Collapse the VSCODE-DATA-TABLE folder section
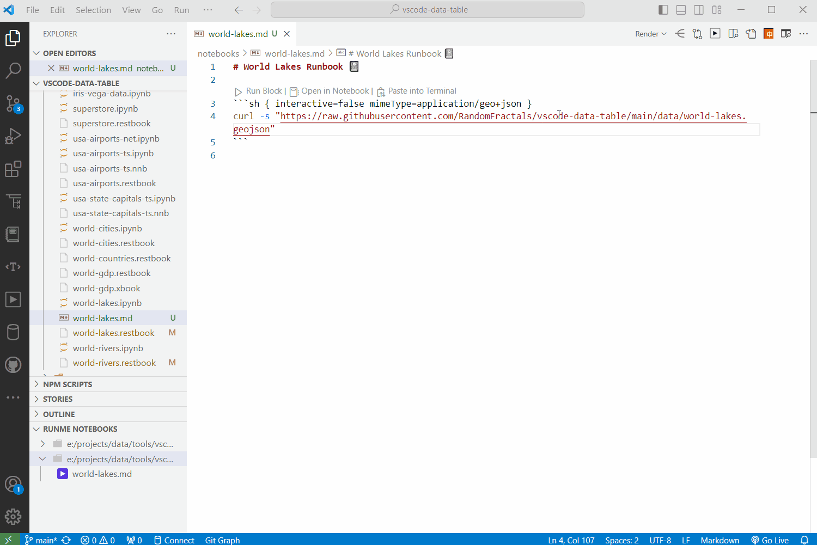The width and height of the screenshot is (817, 545). coord(108,83)
